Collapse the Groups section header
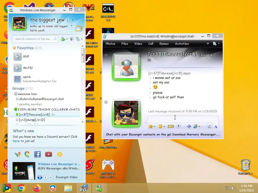258x193 pixels. point(22,88)
